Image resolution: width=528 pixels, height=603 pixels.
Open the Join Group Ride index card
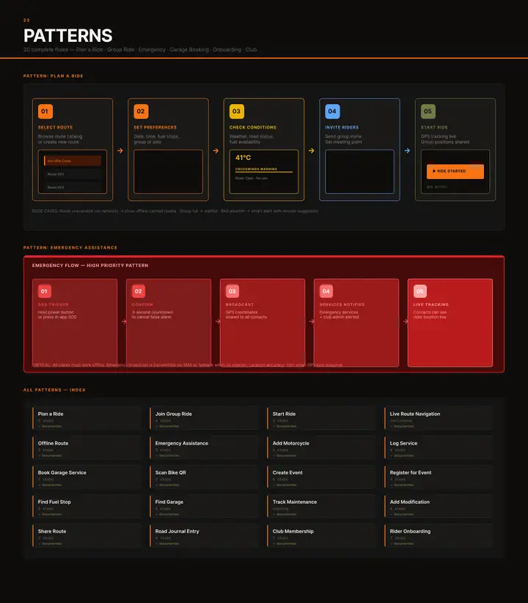click(x=204, y=418)
